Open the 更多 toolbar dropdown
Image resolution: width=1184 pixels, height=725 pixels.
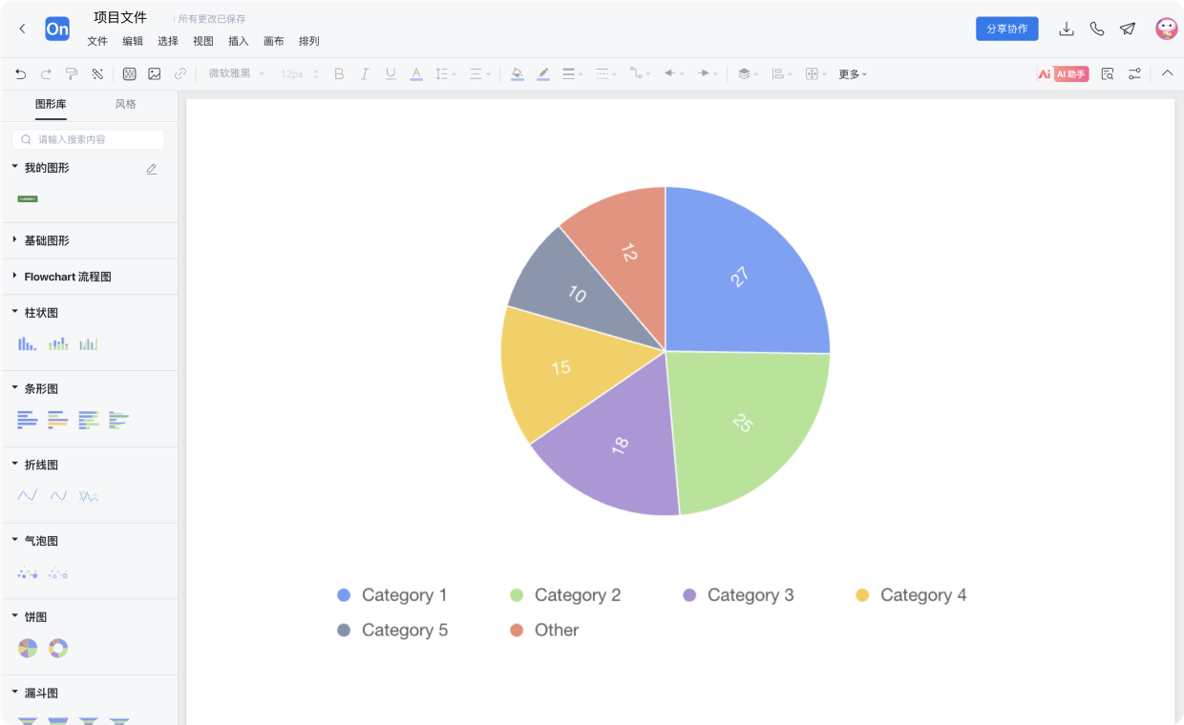click(852, 74)
